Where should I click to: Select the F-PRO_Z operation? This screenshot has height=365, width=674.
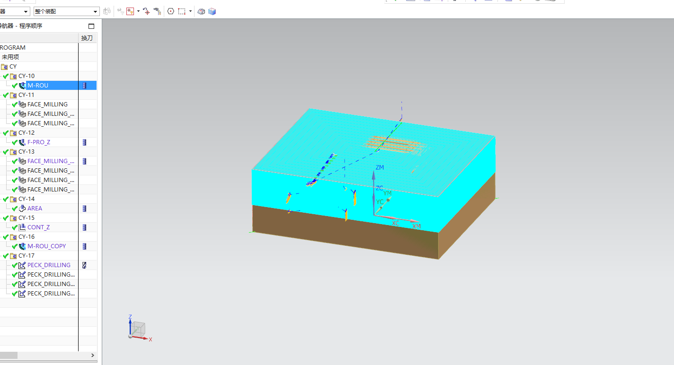click(x=39, y=142)
